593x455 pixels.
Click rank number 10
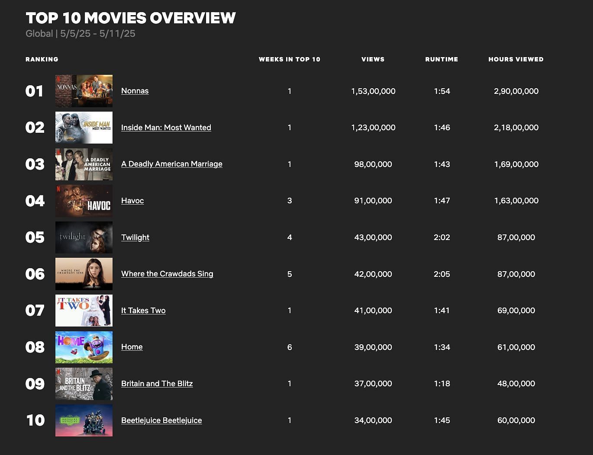35,420
